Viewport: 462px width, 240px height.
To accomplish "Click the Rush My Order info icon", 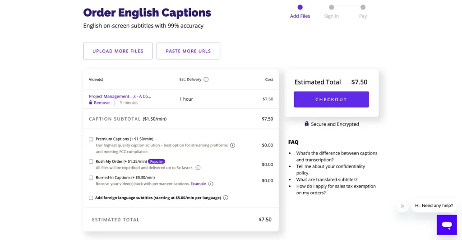I will pyautogui.click(x=198, y=168).
